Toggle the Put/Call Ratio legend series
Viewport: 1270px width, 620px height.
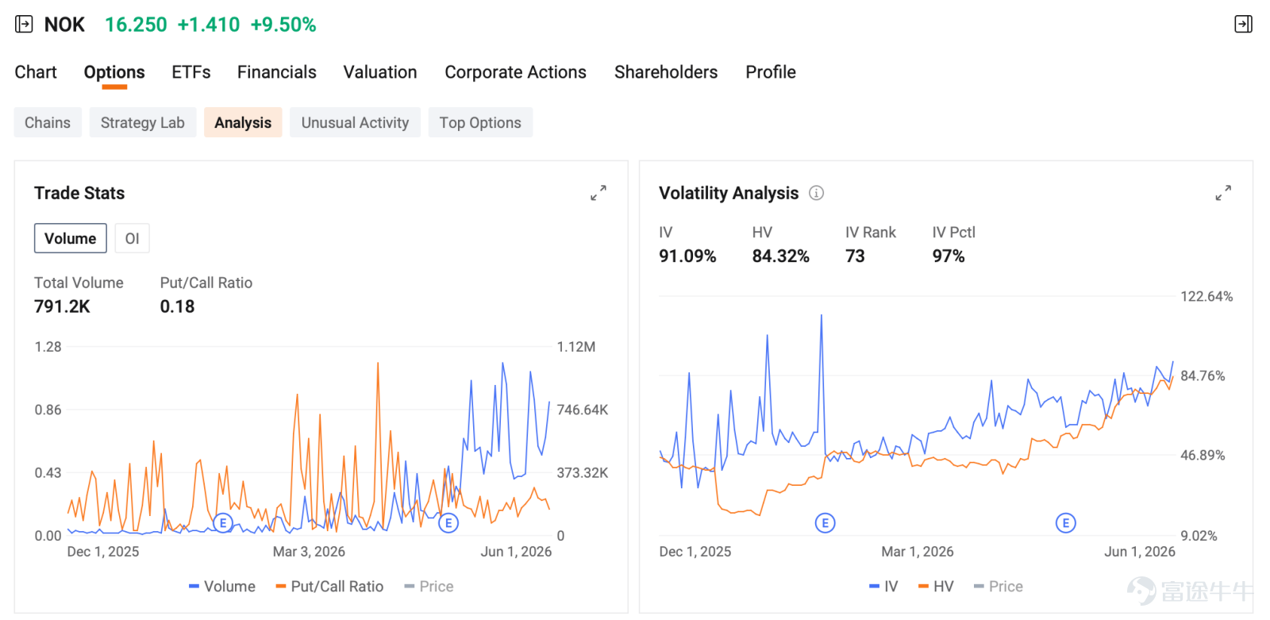click(329, 587)
